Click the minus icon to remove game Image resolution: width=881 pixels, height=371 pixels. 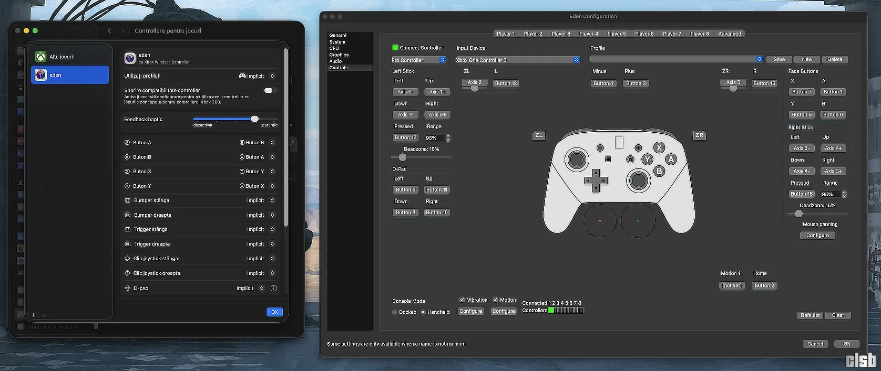44,315
